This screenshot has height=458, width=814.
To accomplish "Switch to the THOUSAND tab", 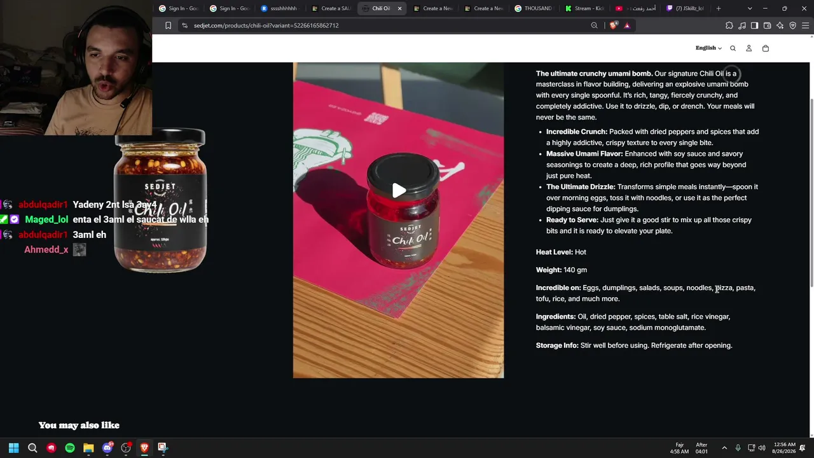I will tap(534, 8).
